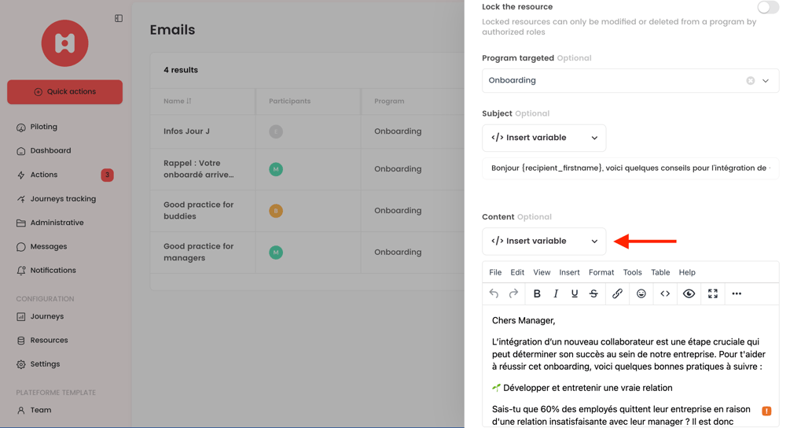Open the editor File menu

pyautogui.click(x=495, y=272)
